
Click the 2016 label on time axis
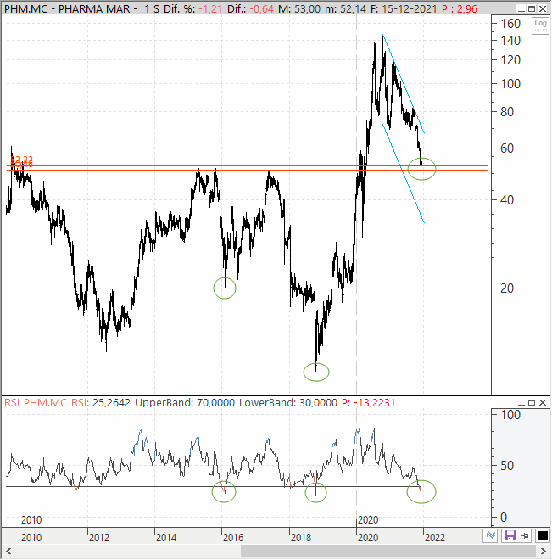[x=233, y=537]
